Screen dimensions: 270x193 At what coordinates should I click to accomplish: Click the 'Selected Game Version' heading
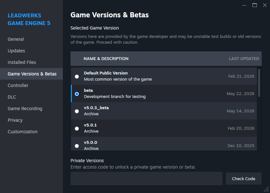tap(95, 28)
